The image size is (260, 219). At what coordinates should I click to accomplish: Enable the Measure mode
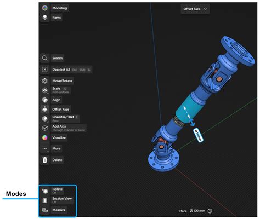[45, 210]
